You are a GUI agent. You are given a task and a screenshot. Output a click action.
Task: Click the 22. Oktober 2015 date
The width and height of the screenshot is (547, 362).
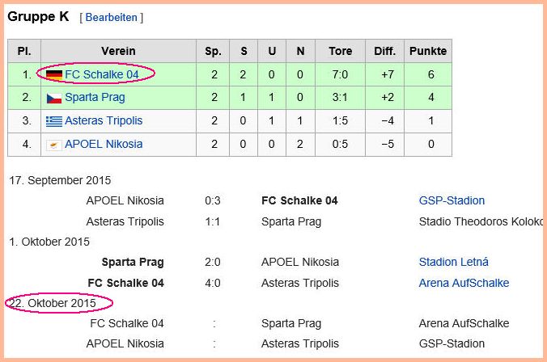[x=53, y=303]
